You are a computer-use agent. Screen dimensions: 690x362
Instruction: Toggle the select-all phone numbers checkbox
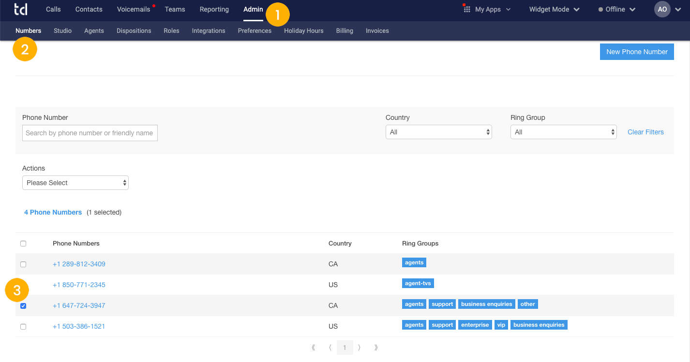23,244
